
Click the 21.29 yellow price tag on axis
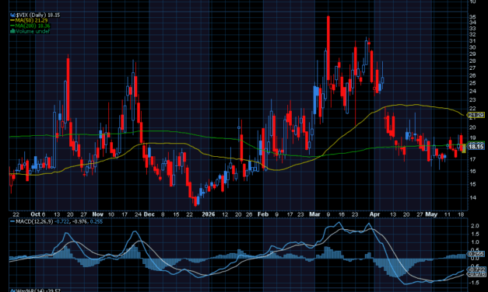(x=476, y=115)
